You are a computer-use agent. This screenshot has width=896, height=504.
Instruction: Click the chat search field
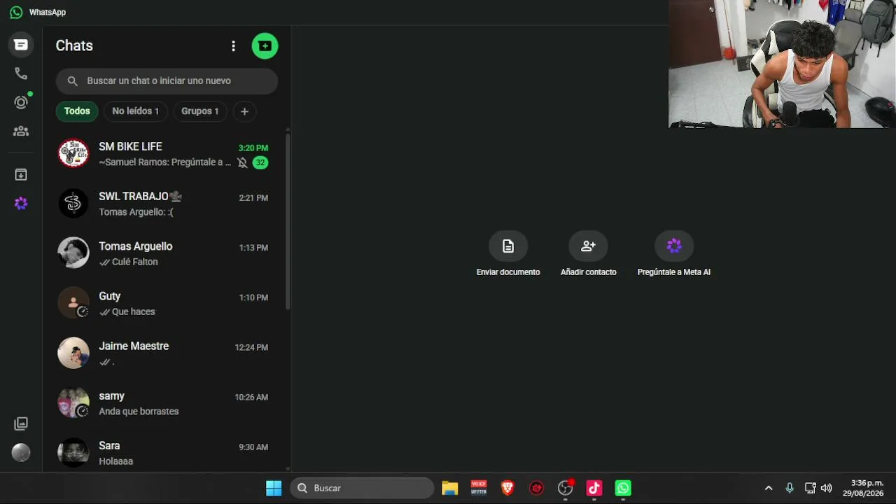click(167, 80)
